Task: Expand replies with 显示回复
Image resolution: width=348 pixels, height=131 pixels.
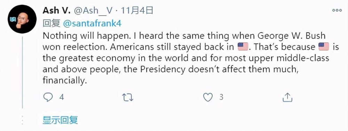Action: [60, 120]
